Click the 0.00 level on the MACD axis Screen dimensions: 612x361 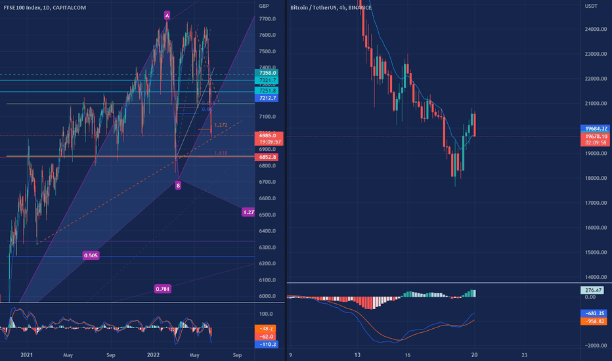pos(590,297)
